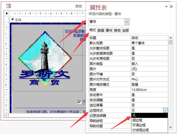The image size is (177, 134).
Task: Select the 主体 section bar
Action: pyautogui.click(x=48, y=20)
